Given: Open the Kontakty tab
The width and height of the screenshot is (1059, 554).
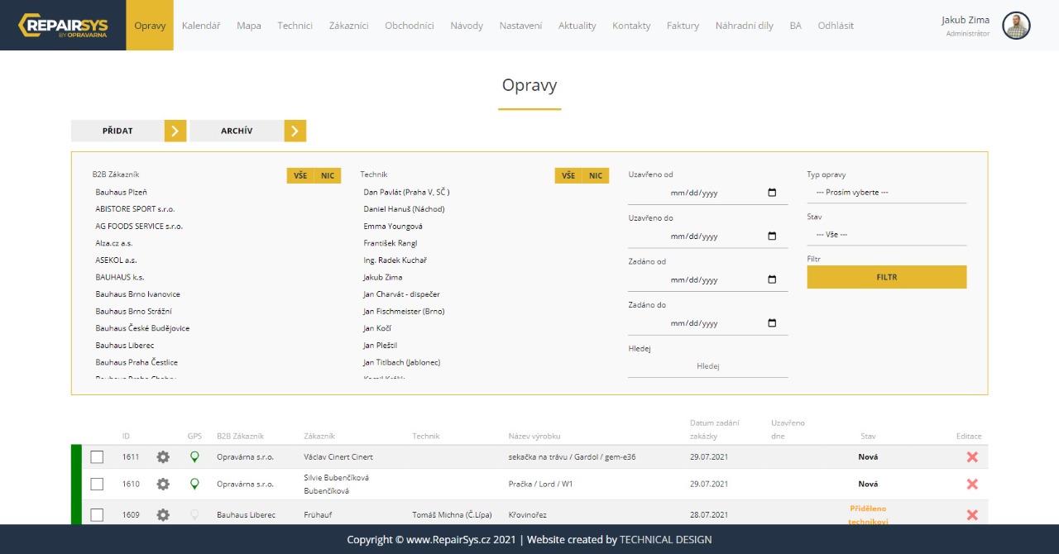Looking at the screenshot, I should (631, 26).
